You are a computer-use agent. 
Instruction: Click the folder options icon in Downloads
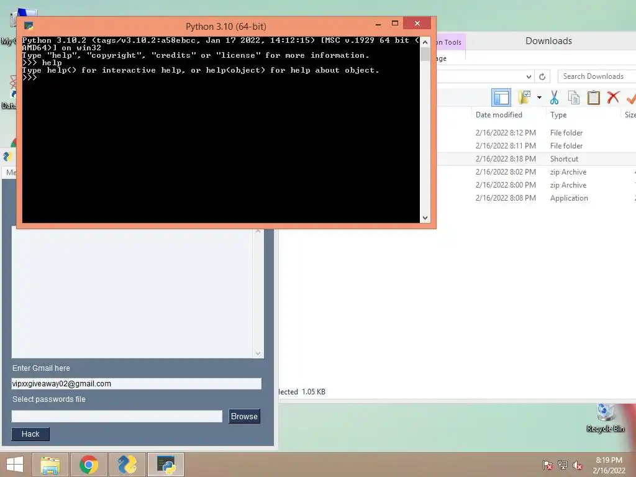click(x=524, y=98)
